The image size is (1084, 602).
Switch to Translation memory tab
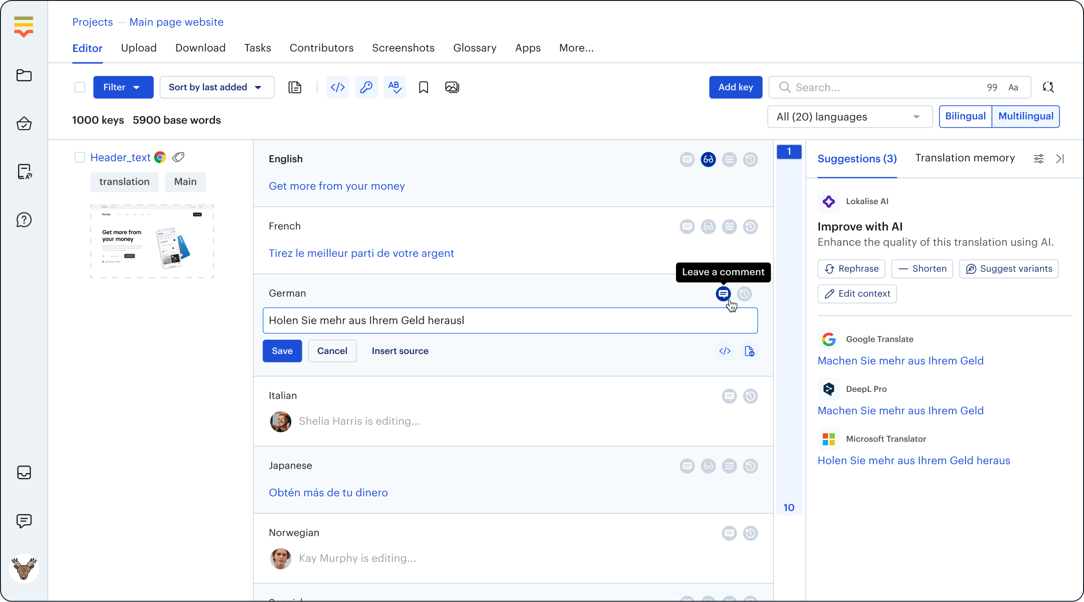coord(965,158)
